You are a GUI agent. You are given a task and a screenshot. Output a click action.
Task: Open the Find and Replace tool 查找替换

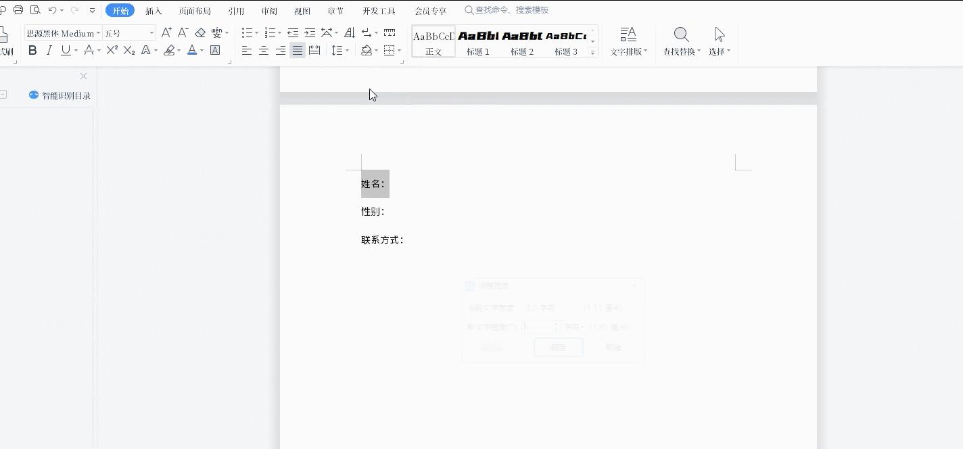click(x=680, y=39)
